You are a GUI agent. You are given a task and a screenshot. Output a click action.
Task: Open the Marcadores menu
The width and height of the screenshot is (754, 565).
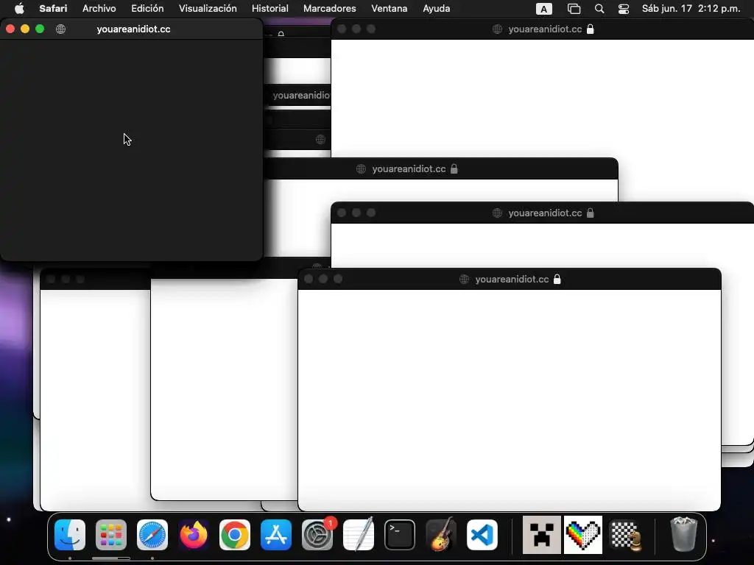[329, 9]
